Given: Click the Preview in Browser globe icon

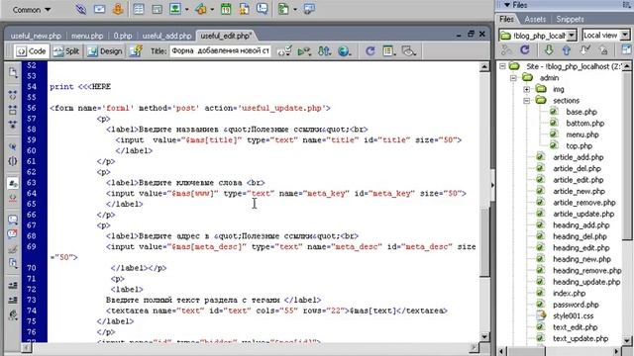Looking at the screenshot, I should coord(344,51).
